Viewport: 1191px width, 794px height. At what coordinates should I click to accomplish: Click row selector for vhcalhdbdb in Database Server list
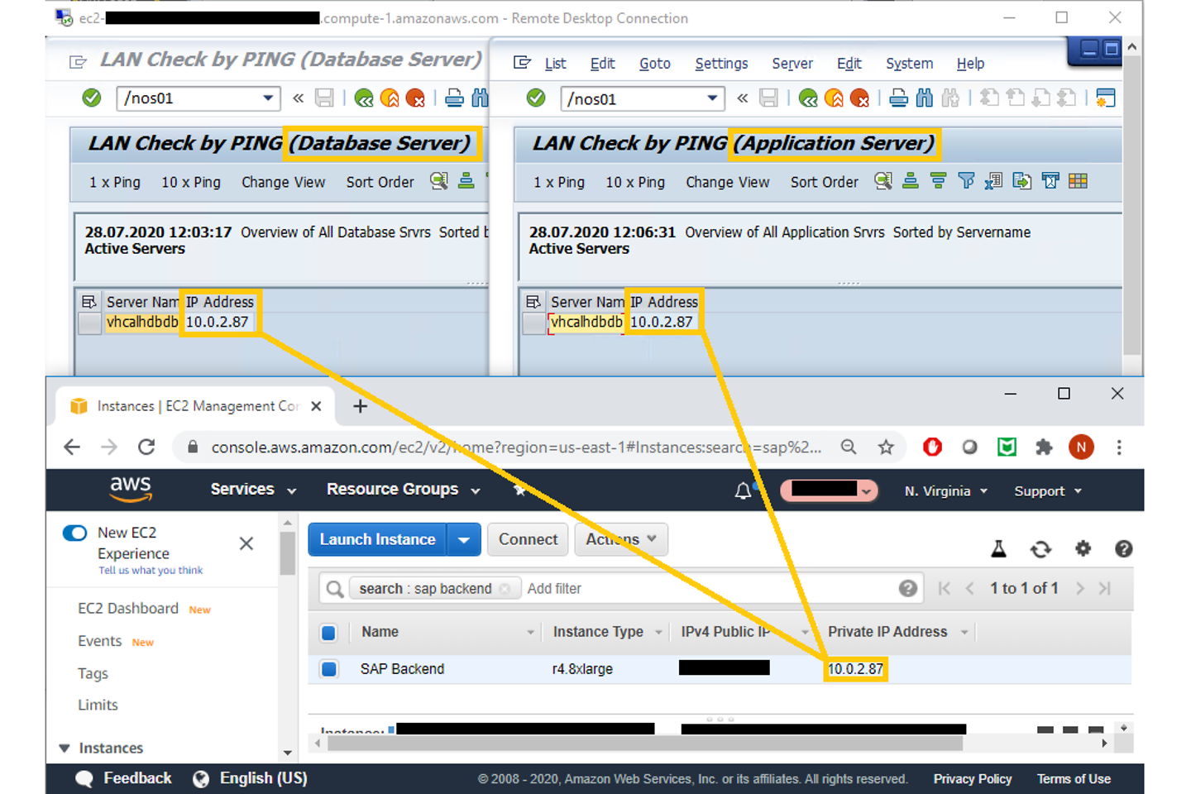pos(89,323)
